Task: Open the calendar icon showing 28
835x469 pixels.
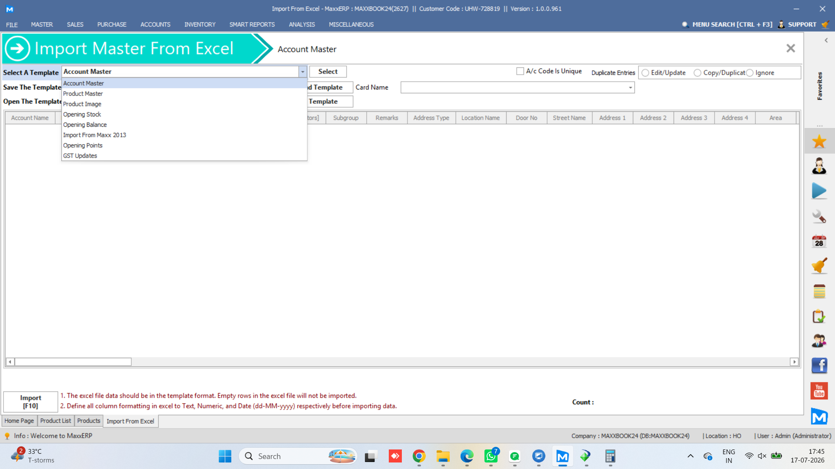Action: [x=819, y=241]
